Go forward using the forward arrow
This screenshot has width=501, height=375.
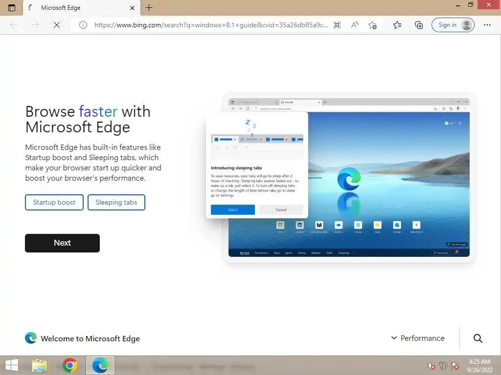coord(35,25)
